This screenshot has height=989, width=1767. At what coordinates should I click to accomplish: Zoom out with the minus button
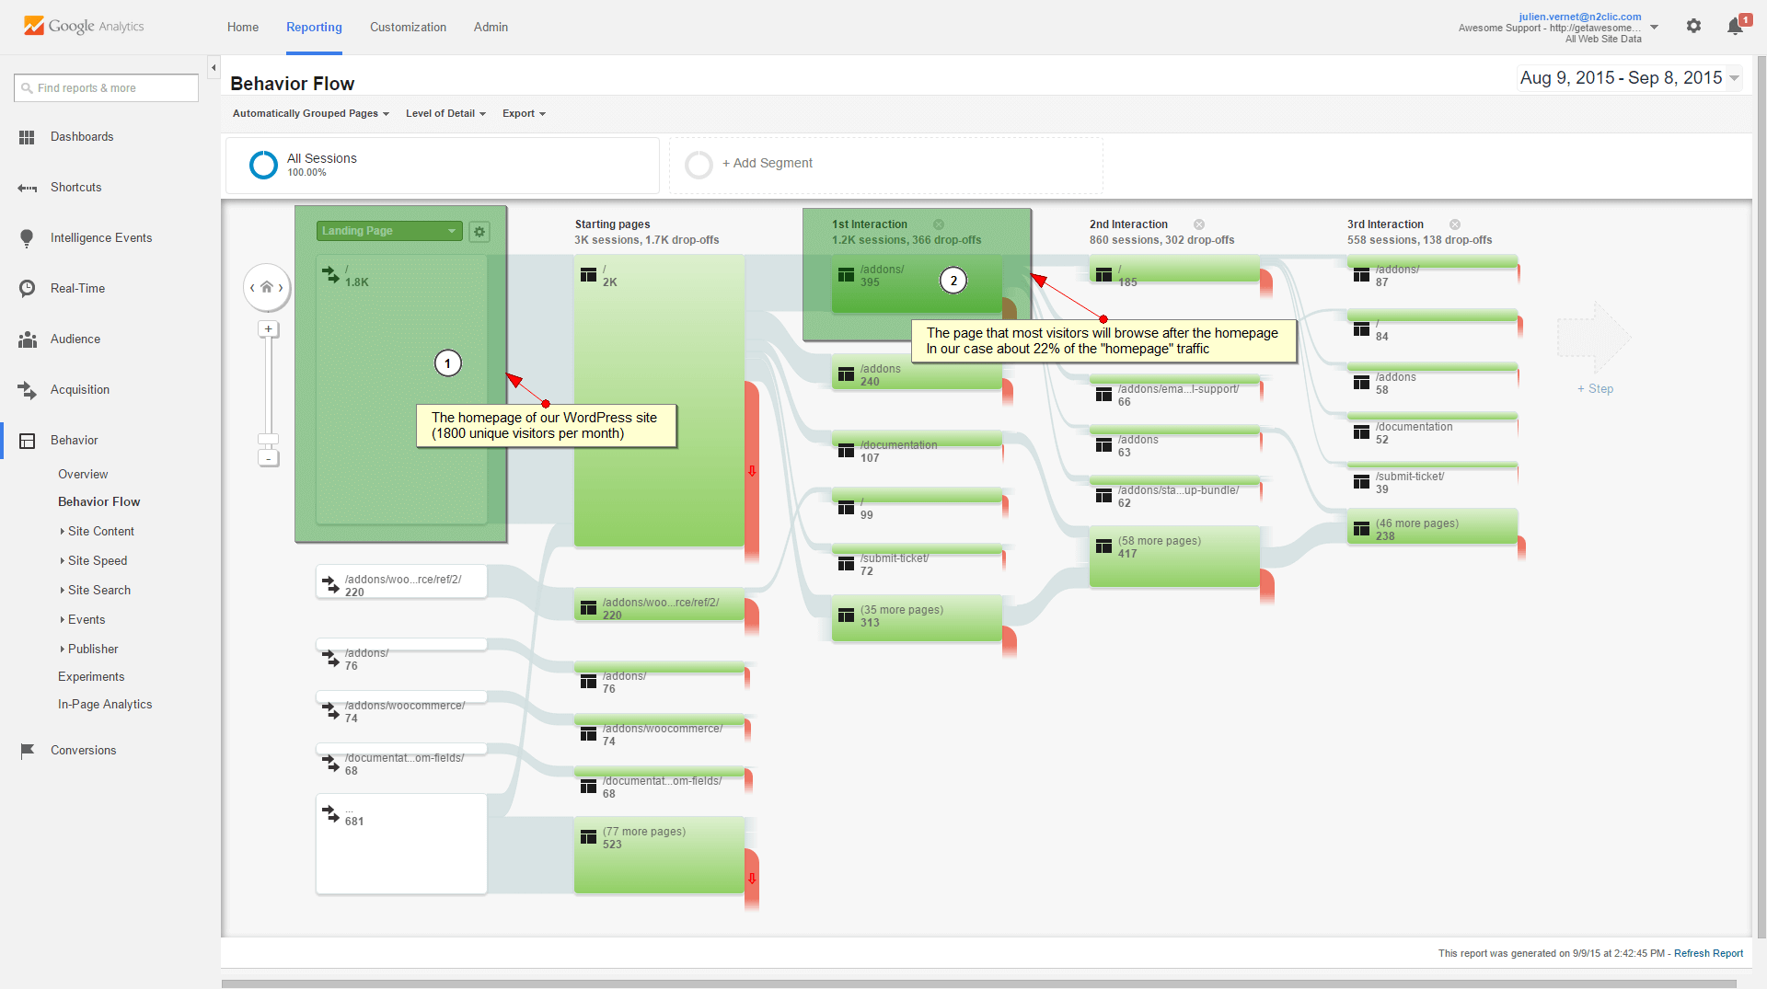pyautogui.click(x=269, y=458)
